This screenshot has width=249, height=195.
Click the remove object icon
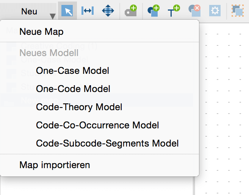194,11
